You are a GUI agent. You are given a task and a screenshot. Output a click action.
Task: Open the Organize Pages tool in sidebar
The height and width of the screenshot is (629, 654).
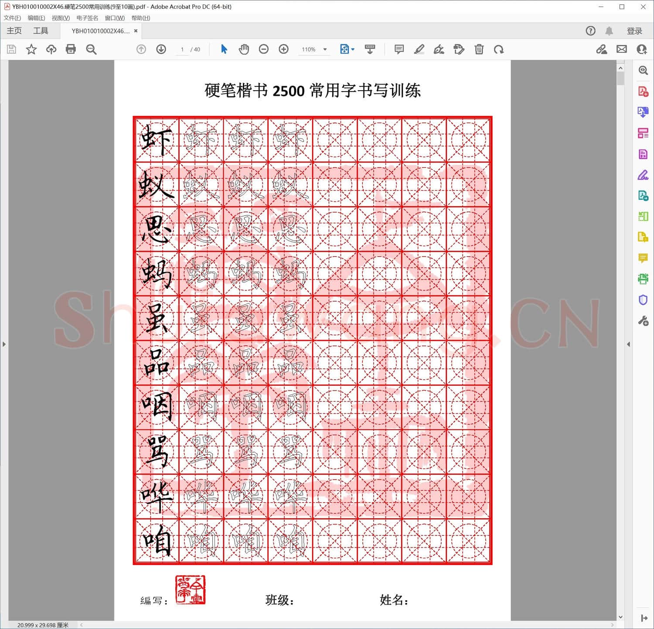tap(643, 133)
